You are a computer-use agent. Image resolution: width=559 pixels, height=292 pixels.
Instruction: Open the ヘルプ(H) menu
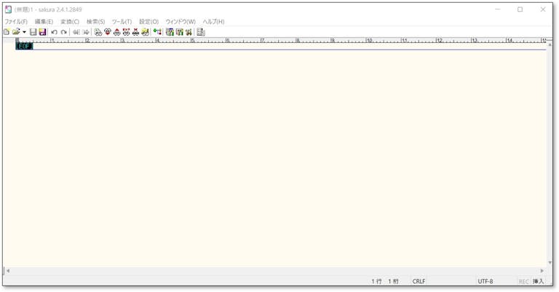click(213, 22)
